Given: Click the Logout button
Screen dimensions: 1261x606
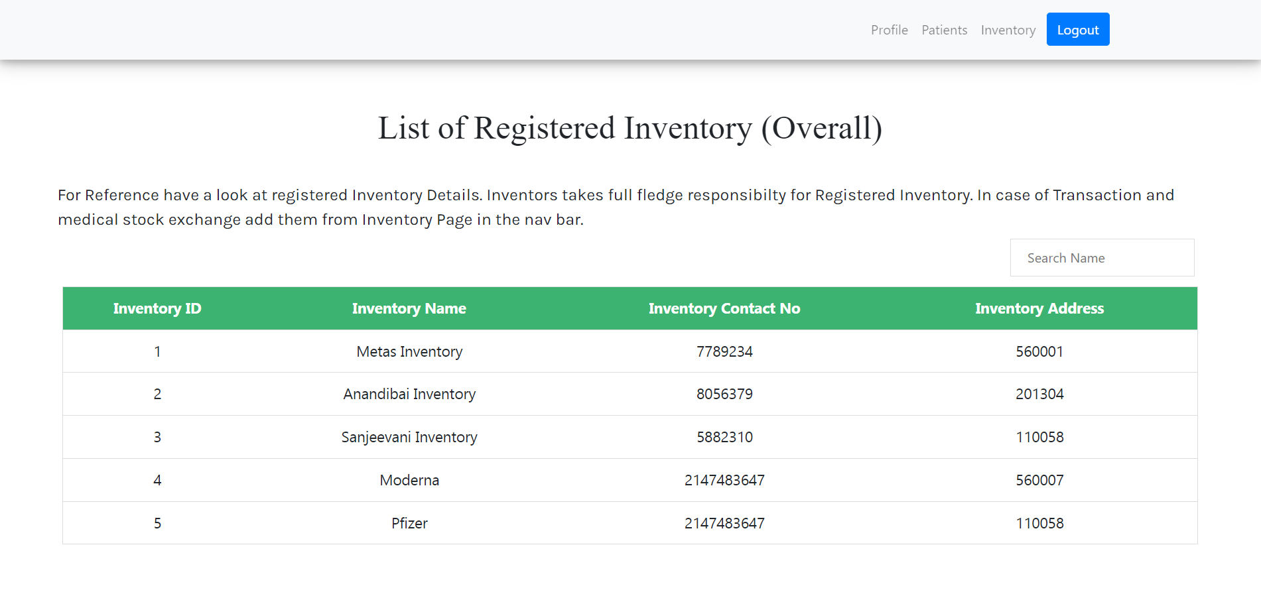Looking at the screenshot, I should pyautogui.click(x=1077, y=29).
